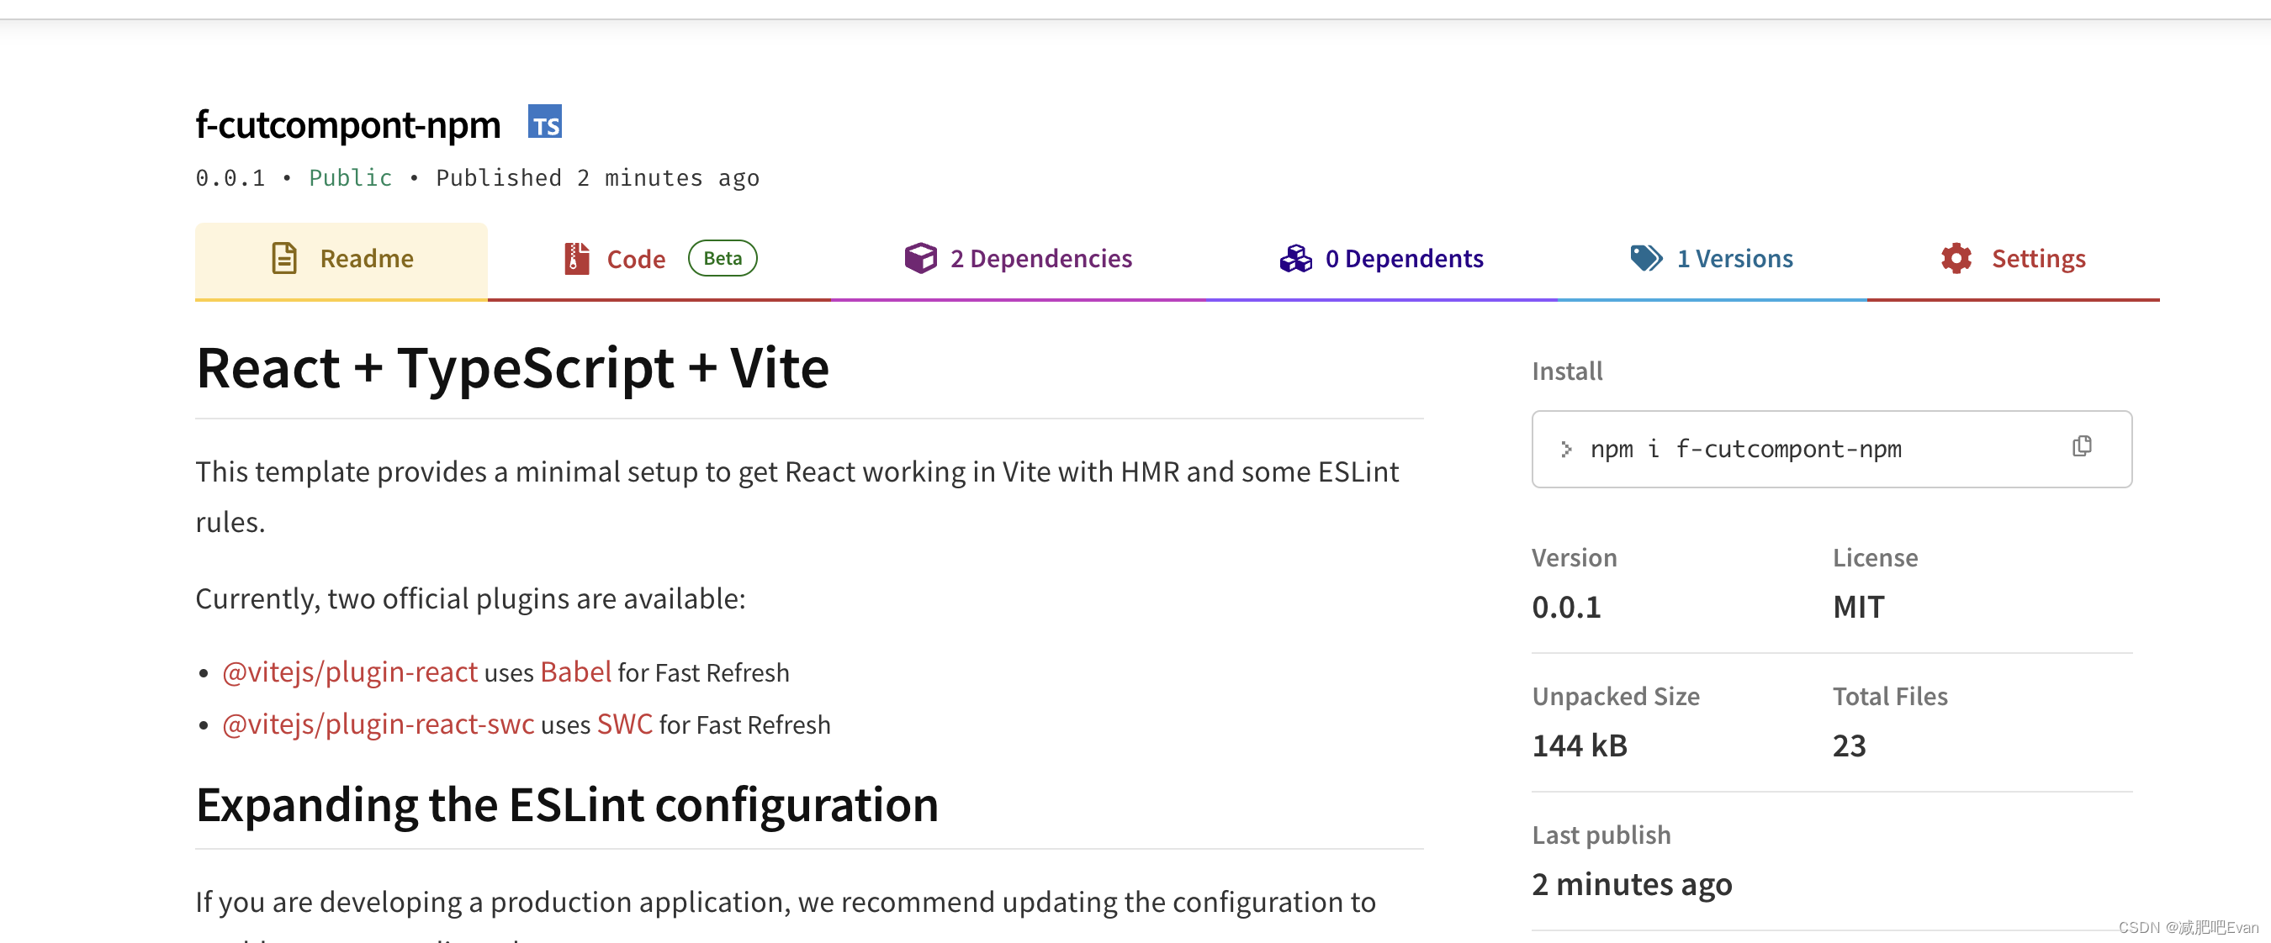Click the Settings gear icon
This screenshot has height=943, width=2271.
[1956, 258]
